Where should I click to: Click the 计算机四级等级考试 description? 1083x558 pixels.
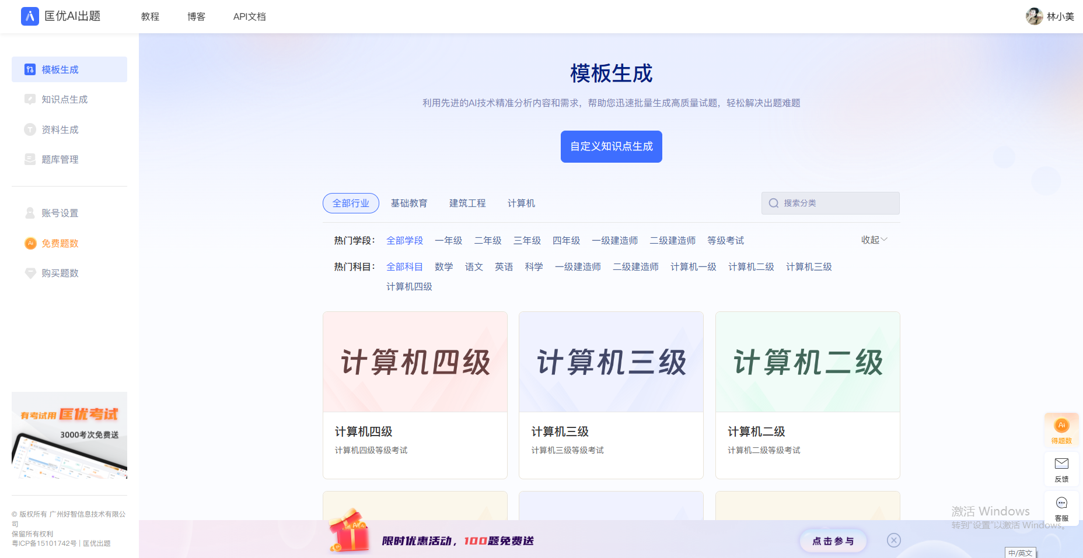point(371,450)
